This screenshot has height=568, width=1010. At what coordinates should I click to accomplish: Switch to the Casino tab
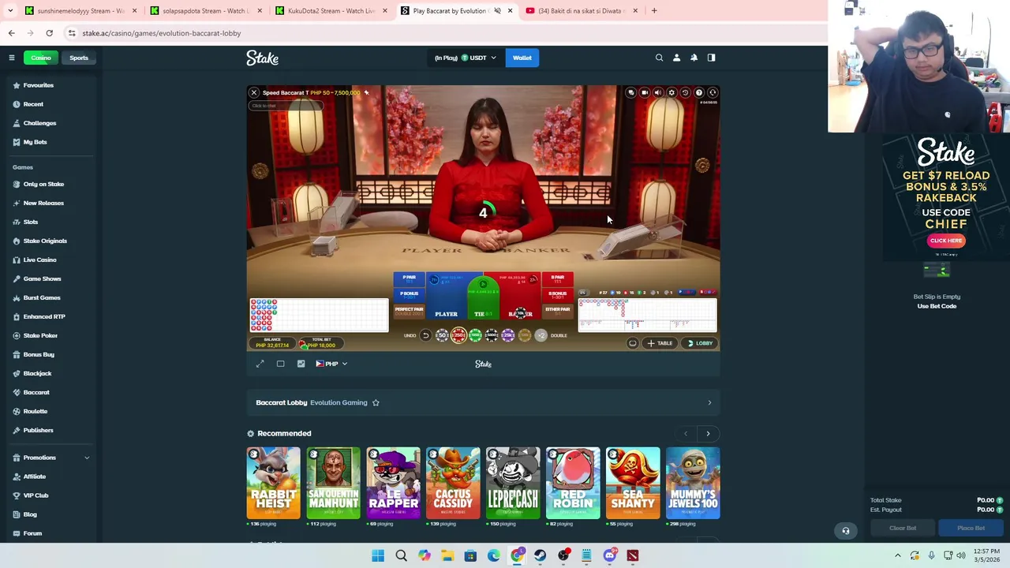click(x=41, y=58)
